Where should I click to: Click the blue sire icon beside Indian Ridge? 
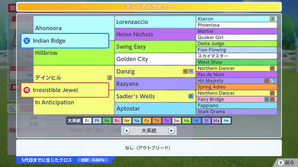pos(26,41)
